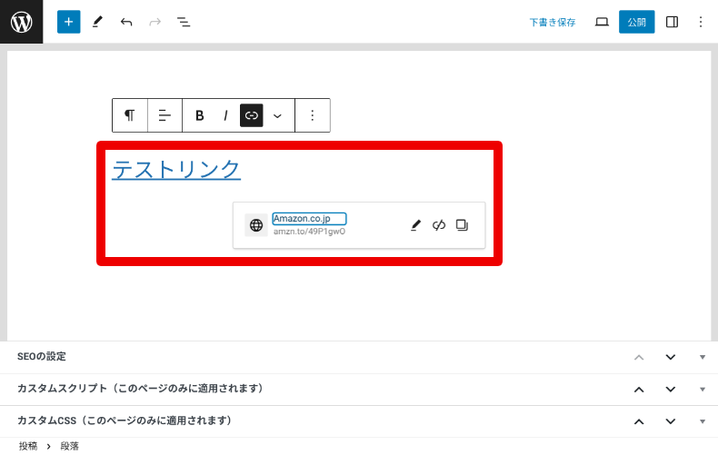Expand the カスタムスクリプト section header

[x=359, y=389]
